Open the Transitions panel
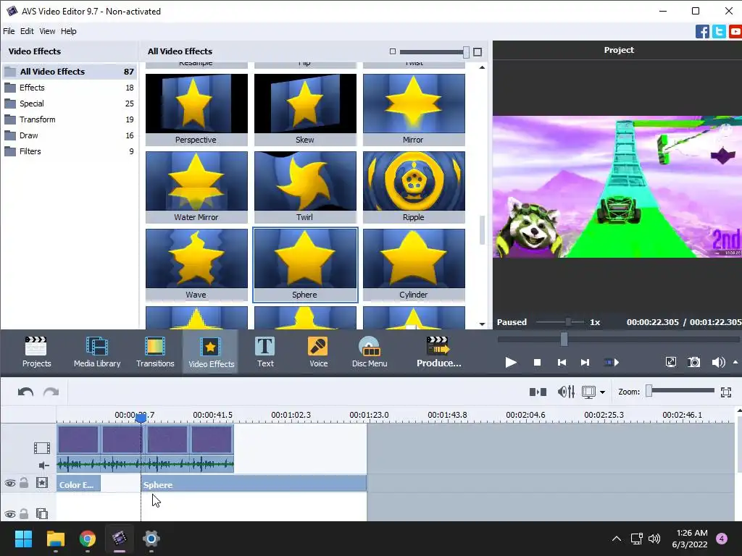Viewport: 742px width, 556px height. point(155,352)
